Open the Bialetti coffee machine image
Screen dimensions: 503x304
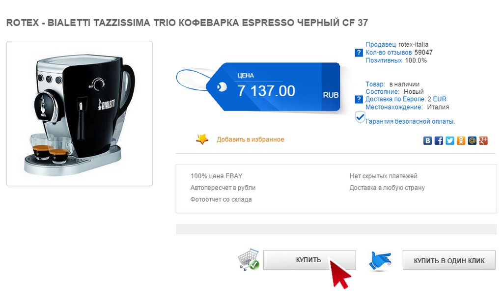(80, 113)
